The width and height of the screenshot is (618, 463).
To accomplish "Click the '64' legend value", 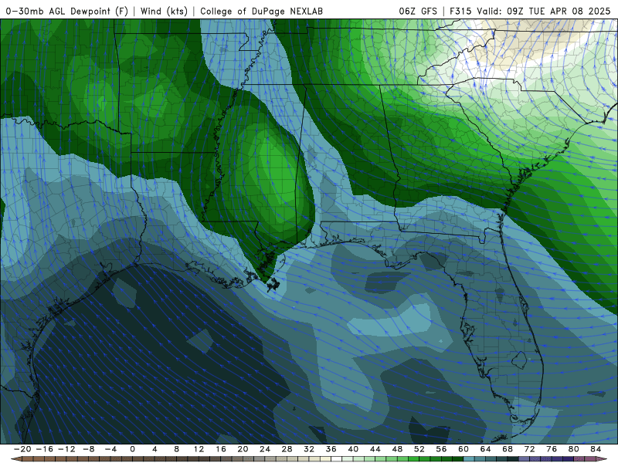I will (x=486, y=449).
